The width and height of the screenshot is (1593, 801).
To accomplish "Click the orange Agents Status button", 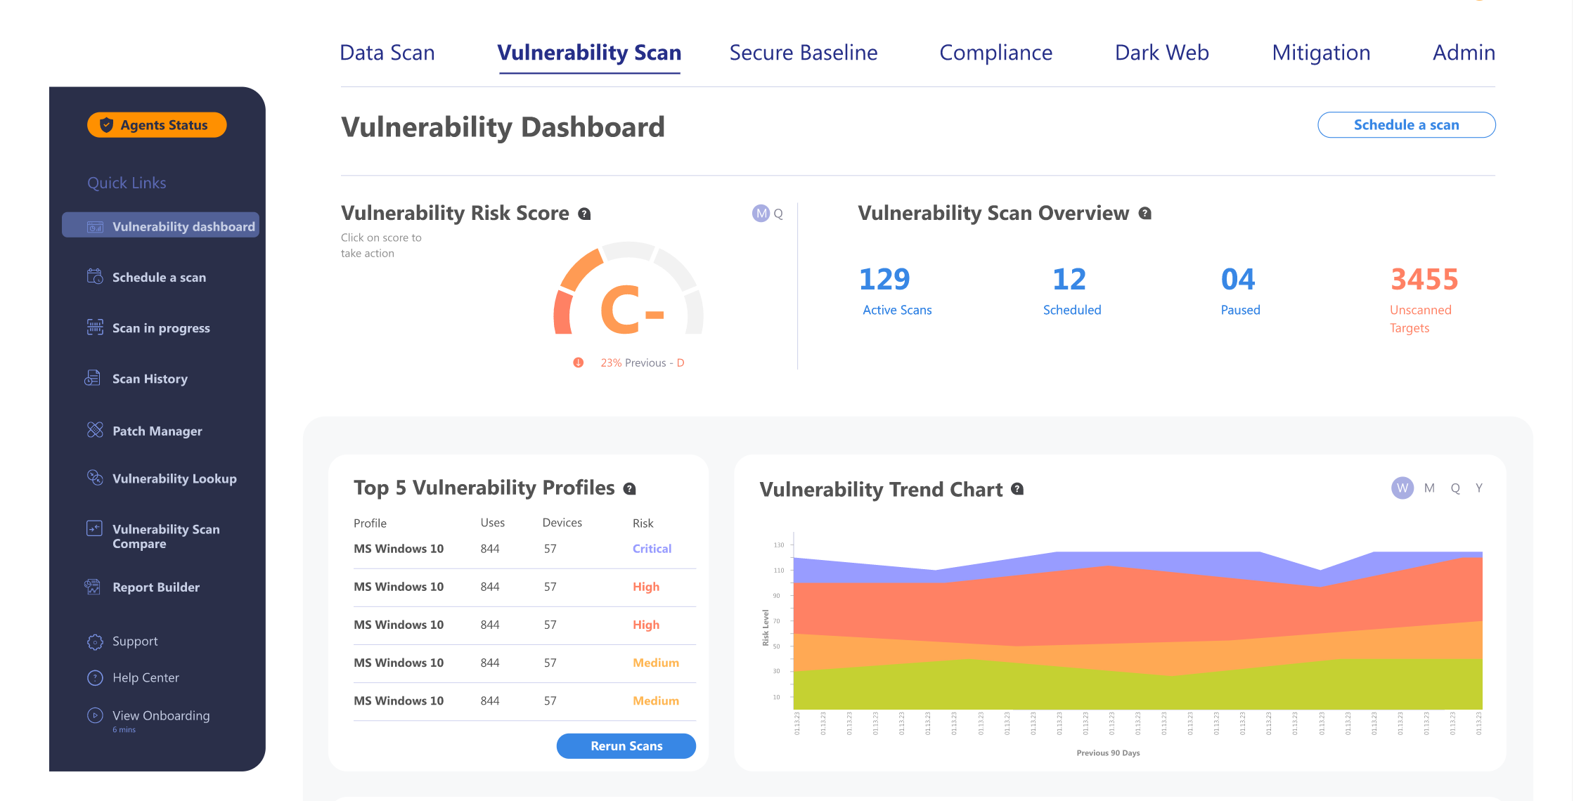I will [x=157, y=125].
